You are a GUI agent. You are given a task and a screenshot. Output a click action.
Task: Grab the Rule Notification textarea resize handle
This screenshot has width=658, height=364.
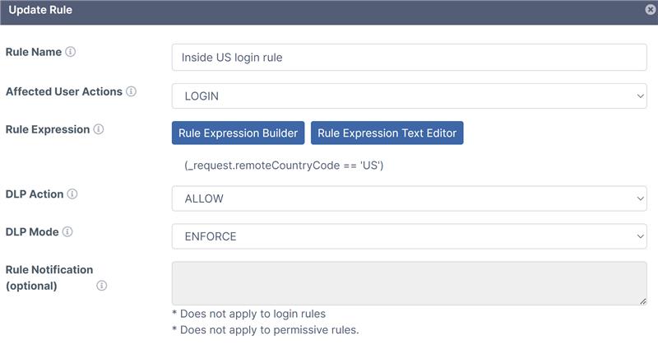[642, 301]
